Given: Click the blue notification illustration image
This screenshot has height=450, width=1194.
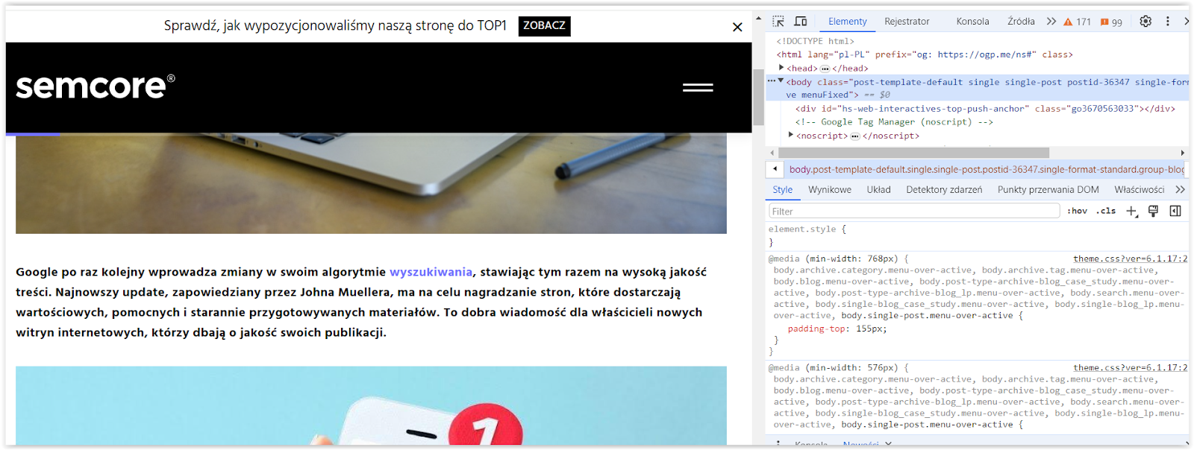Looking at the screenshot, I should coord(371,406).
